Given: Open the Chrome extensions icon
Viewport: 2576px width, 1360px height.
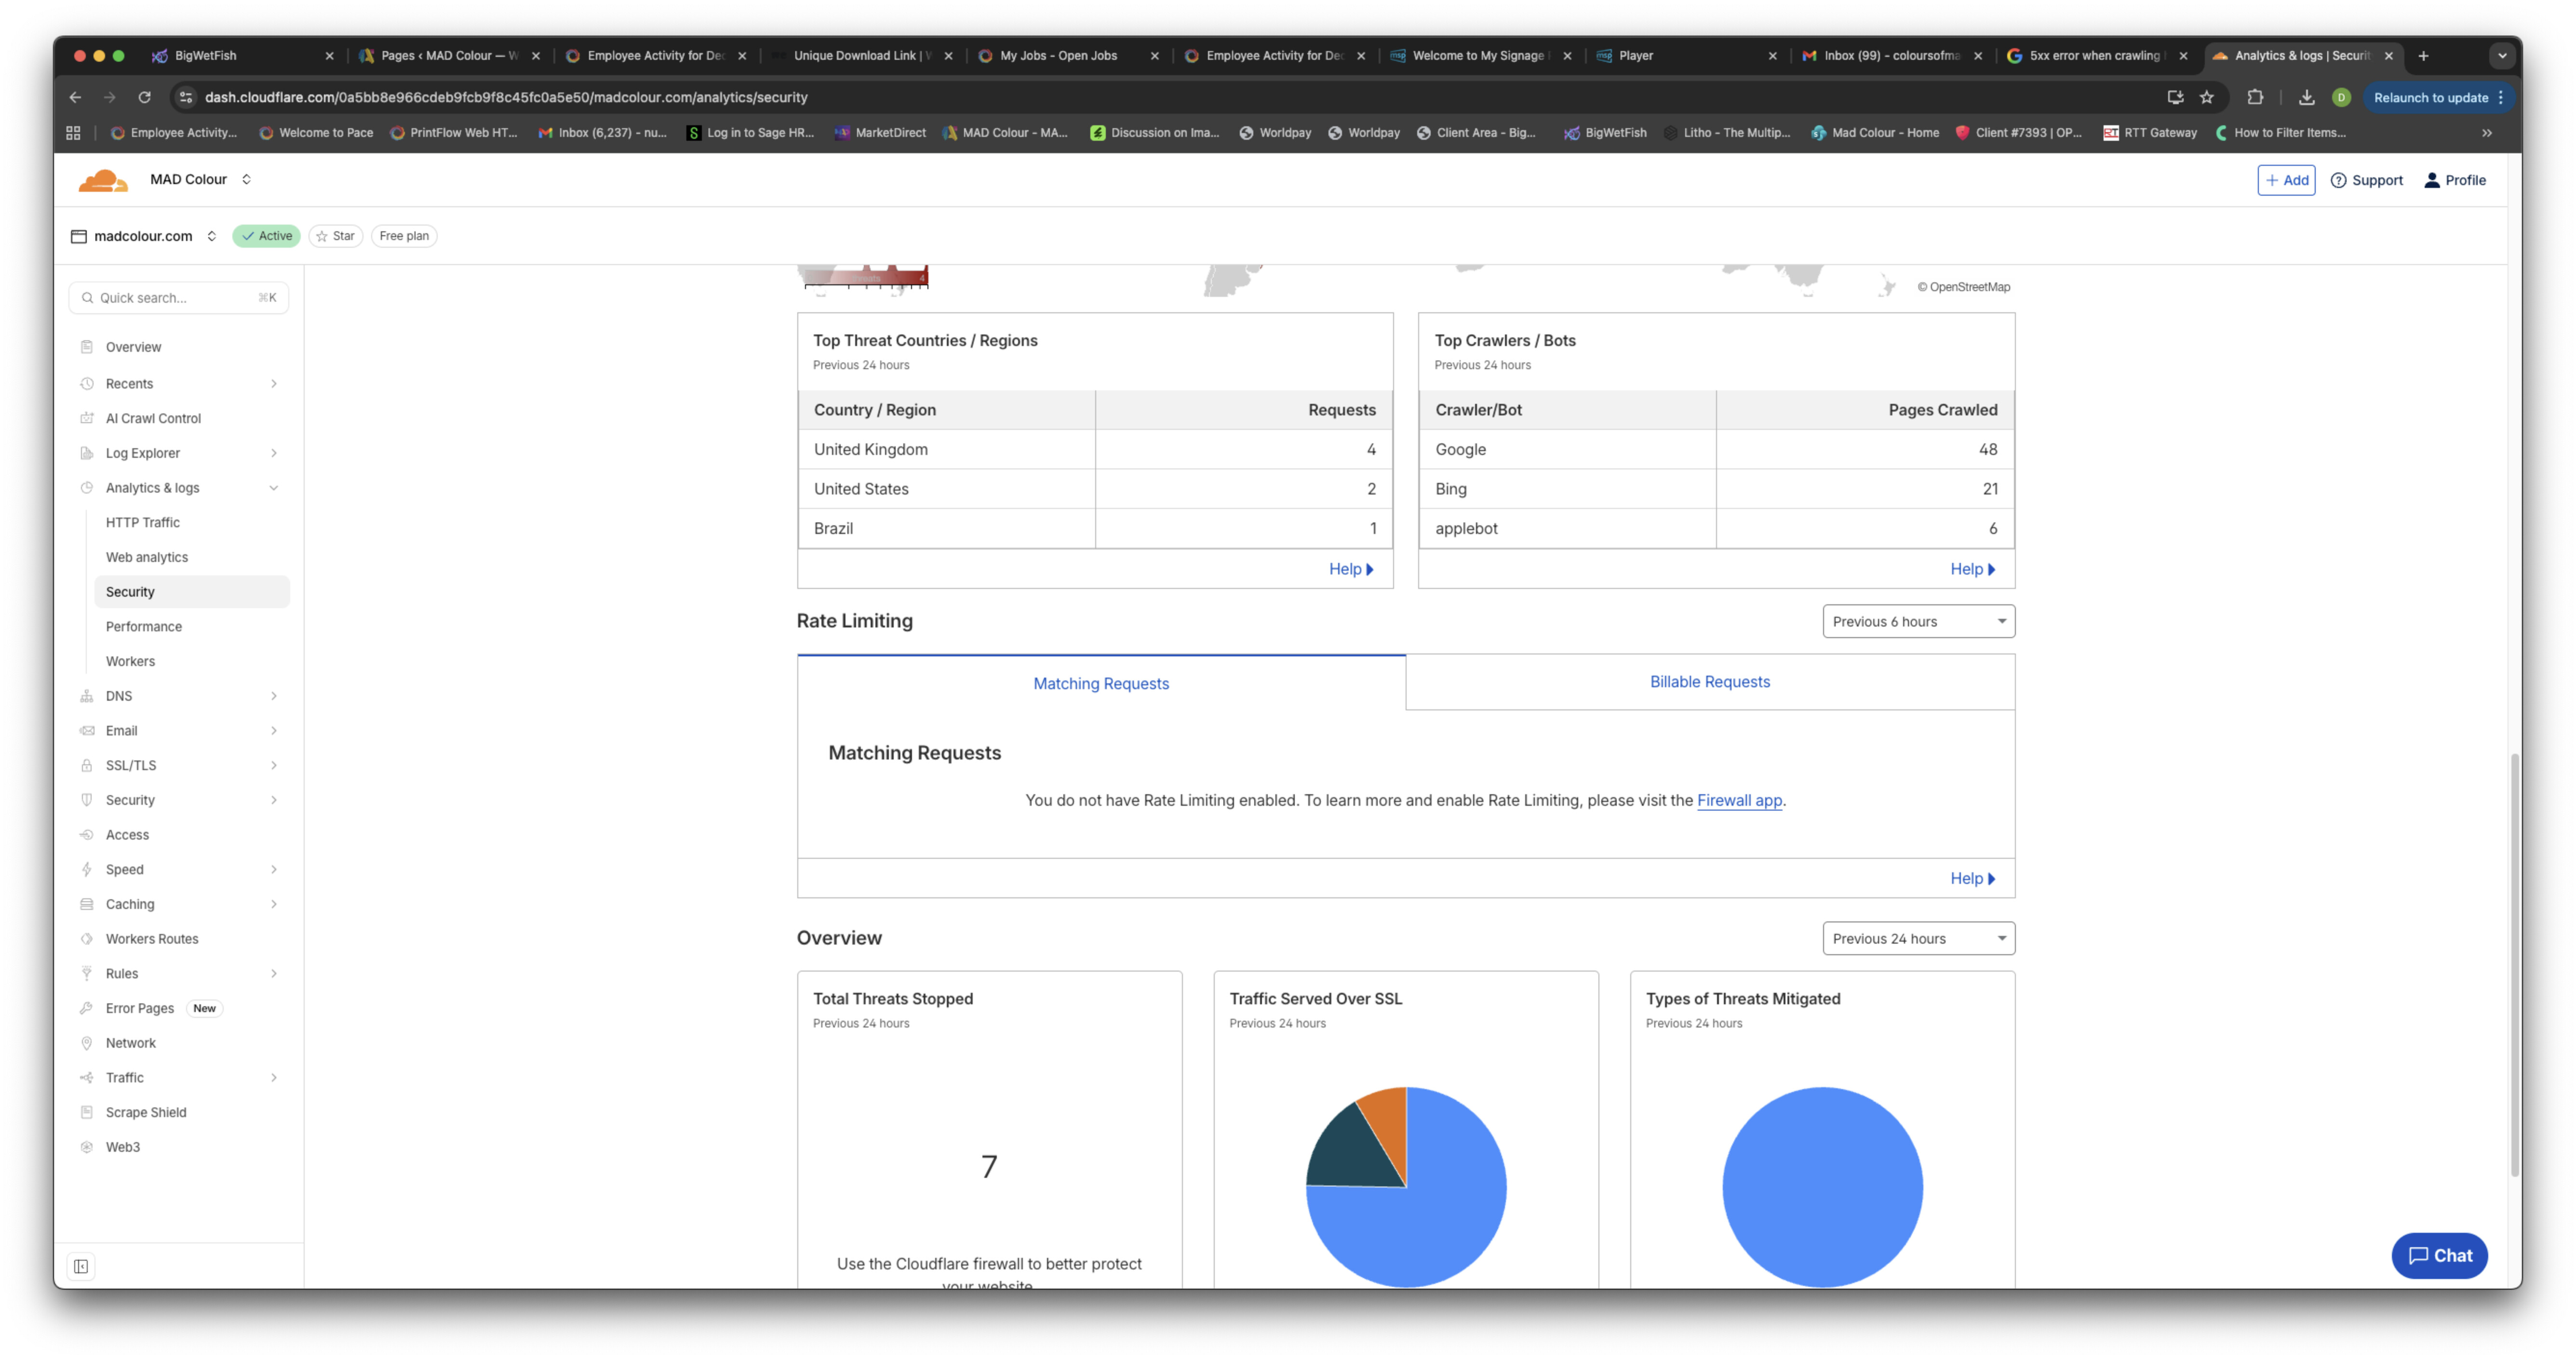Looking at the screenshot, I should click(x=2254, y=97).
